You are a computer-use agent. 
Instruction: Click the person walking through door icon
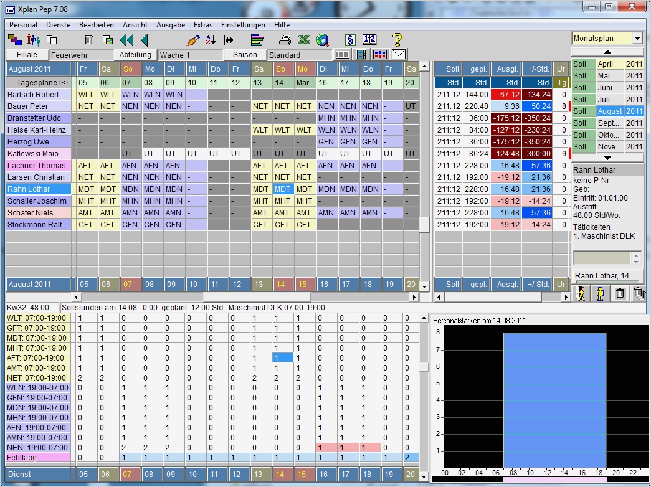click(581, 293)
